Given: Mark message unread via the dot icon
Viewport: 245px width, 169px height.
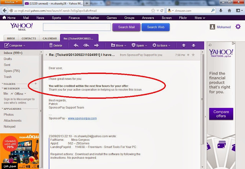Looking at the screenshot, I should click(x=188, y=55).
